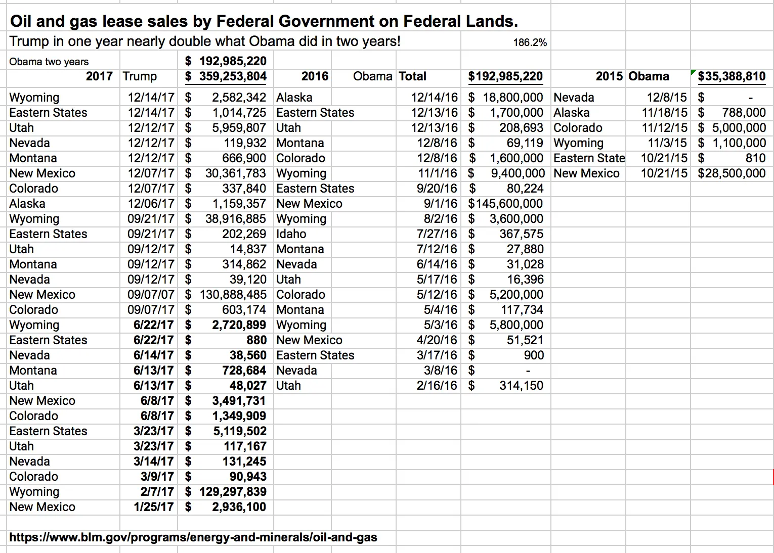Click the $145,600,000 New Mexico amount cell
Viewport: 774px width, 553px height.
505,204
